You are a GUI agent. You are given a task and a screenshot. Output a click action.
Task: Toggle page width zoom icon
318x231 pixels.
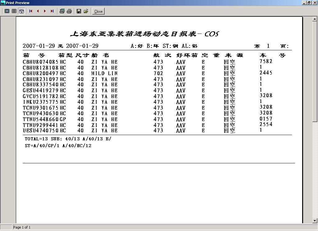(x=21, y=11)
